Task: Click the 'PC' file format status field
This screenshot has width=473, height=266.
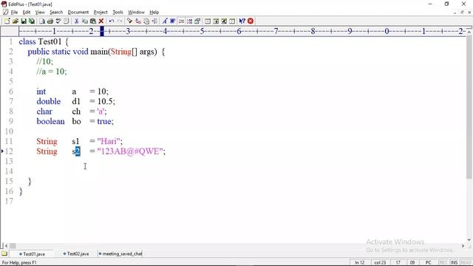Action: click(428, 263)
